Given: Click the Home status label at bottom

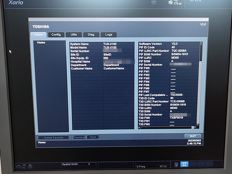Looking at the screenshot, I should point(42,142).
